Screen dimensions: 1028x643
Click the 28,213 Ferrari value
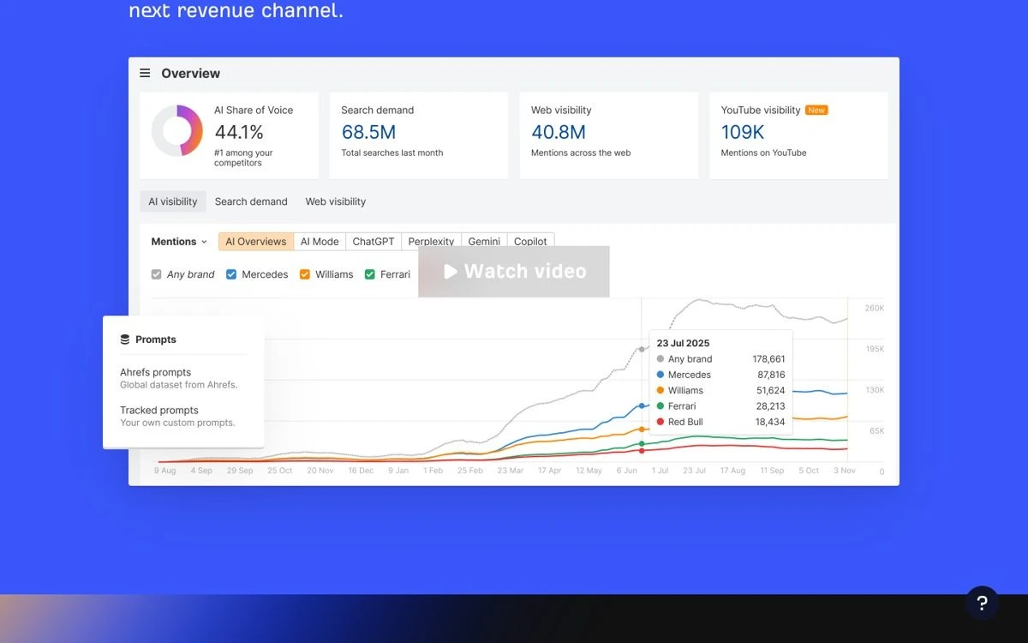pyautogui.click(x=771, y=406)
